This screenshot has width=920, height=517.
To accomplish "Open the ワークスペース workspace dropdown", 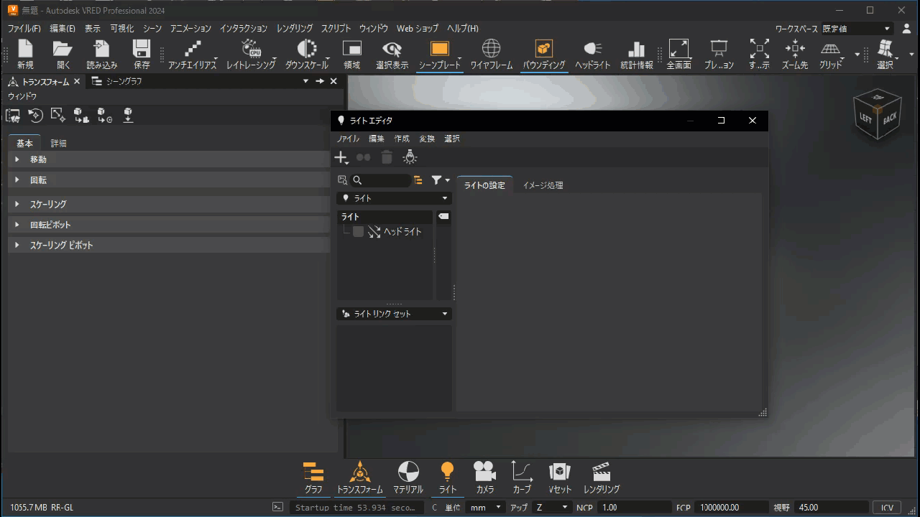I will (857, 29).
